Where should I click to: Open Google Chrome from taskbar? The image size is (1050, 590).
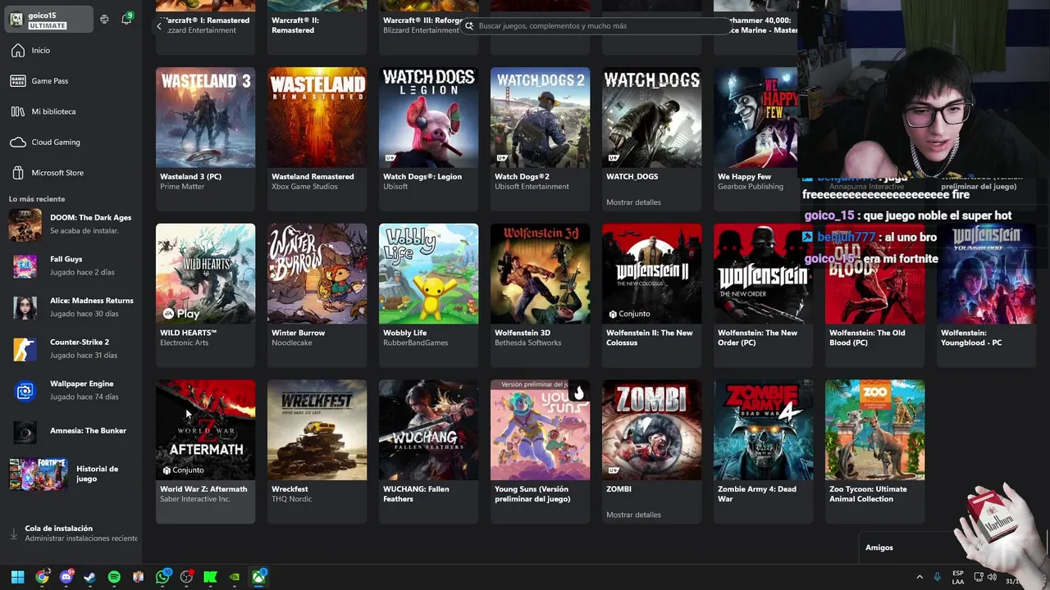(x=42, y=577)
